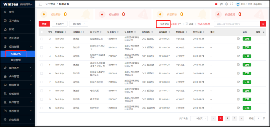Open the 更多操作 dropdown
Image resolution: width=270 pixels, height=127 pixels.
pyautogui.click(x=79, y=24)
